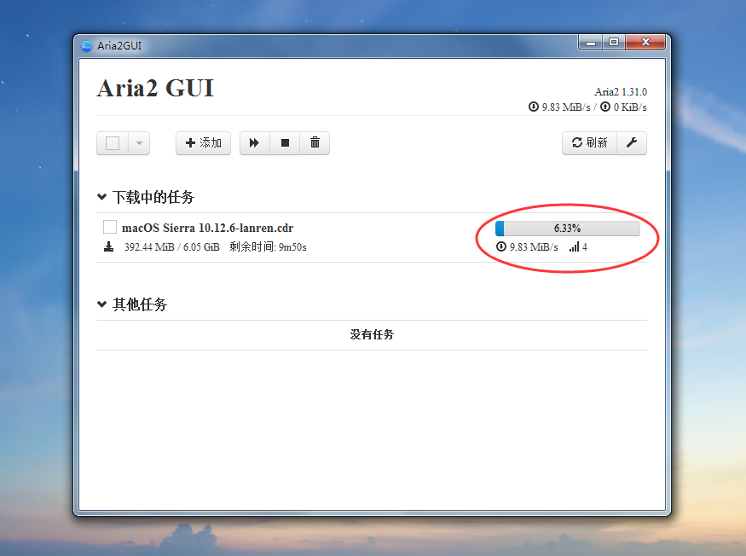Viewport: 746px width, 556px height.
Task: Click the download icon beside 392.44 MiB
Action: point(109,246)
